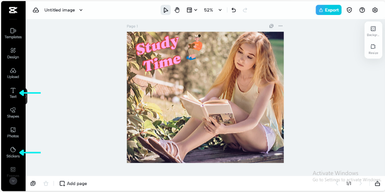Expand the collapsed side panel handle
Screen dimensions: 385x192
[26, 96]
